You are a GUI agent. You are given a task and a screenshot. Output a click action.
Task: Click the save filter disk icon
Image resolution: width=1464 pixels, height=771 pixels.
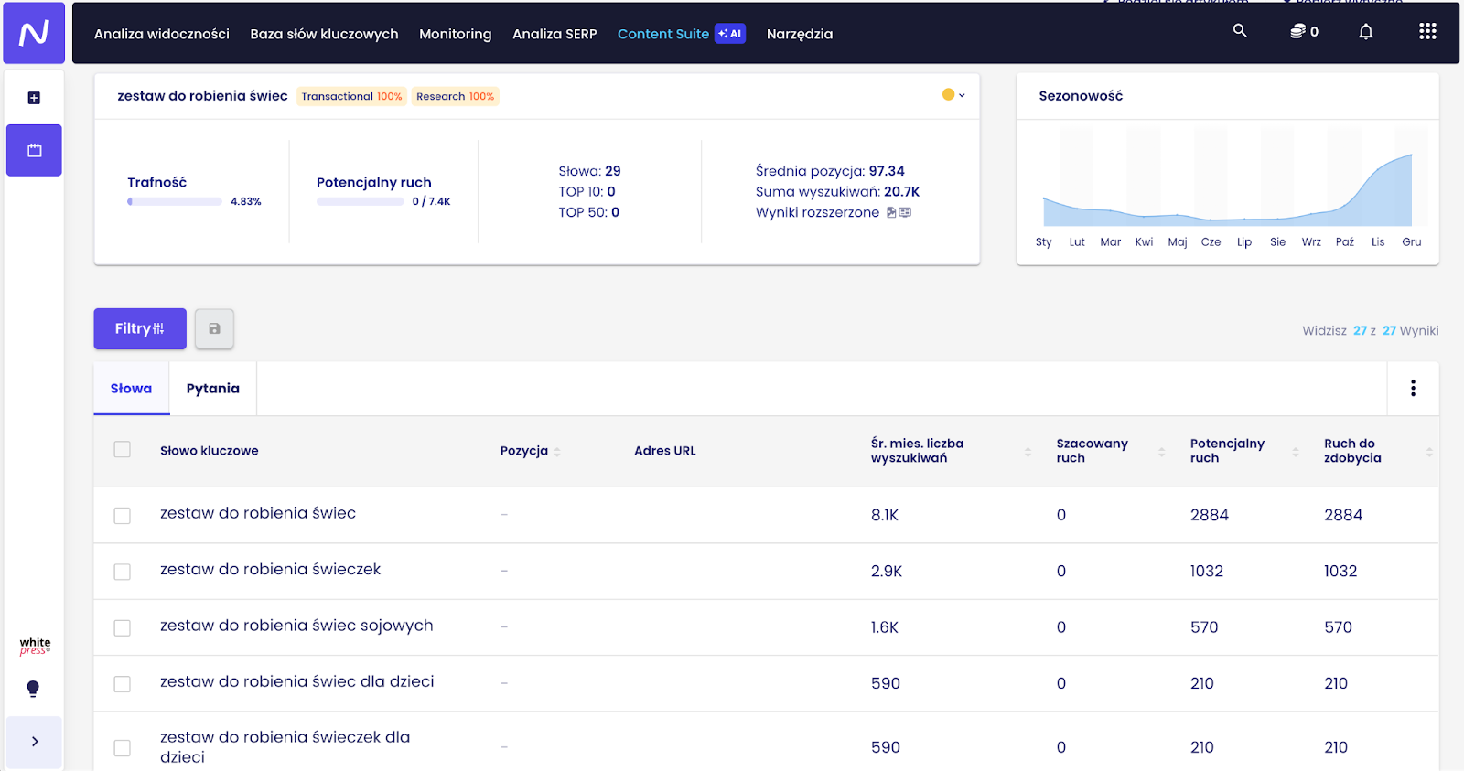click(214, 328)
